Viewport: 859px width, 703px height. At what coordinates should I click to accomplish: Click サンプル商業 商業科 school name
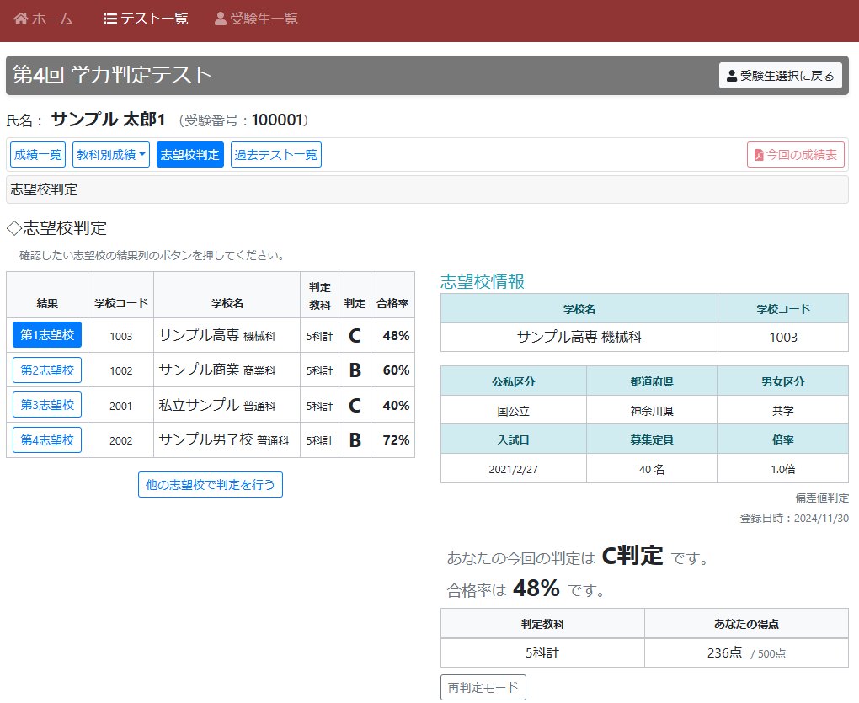217,370
